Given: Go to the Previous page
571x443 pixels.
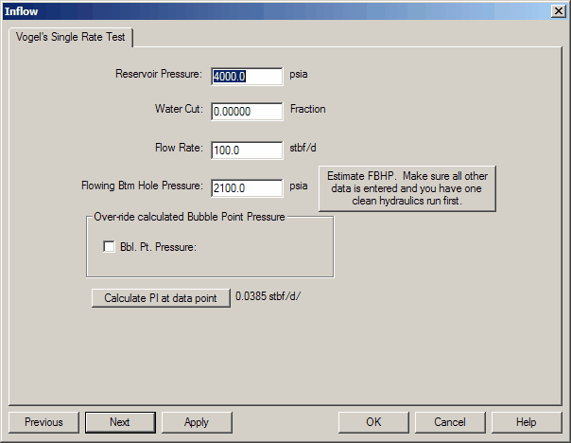Looking at the screenshot, I should coord(43,422).
